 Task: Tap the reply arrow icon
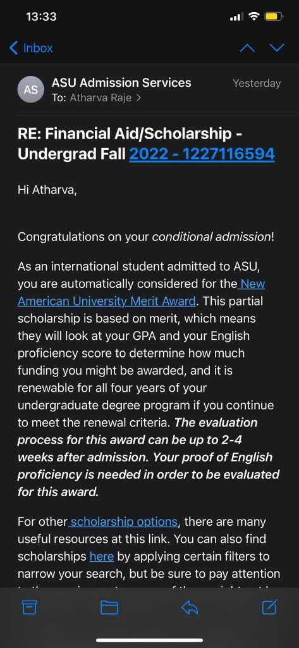190,607
